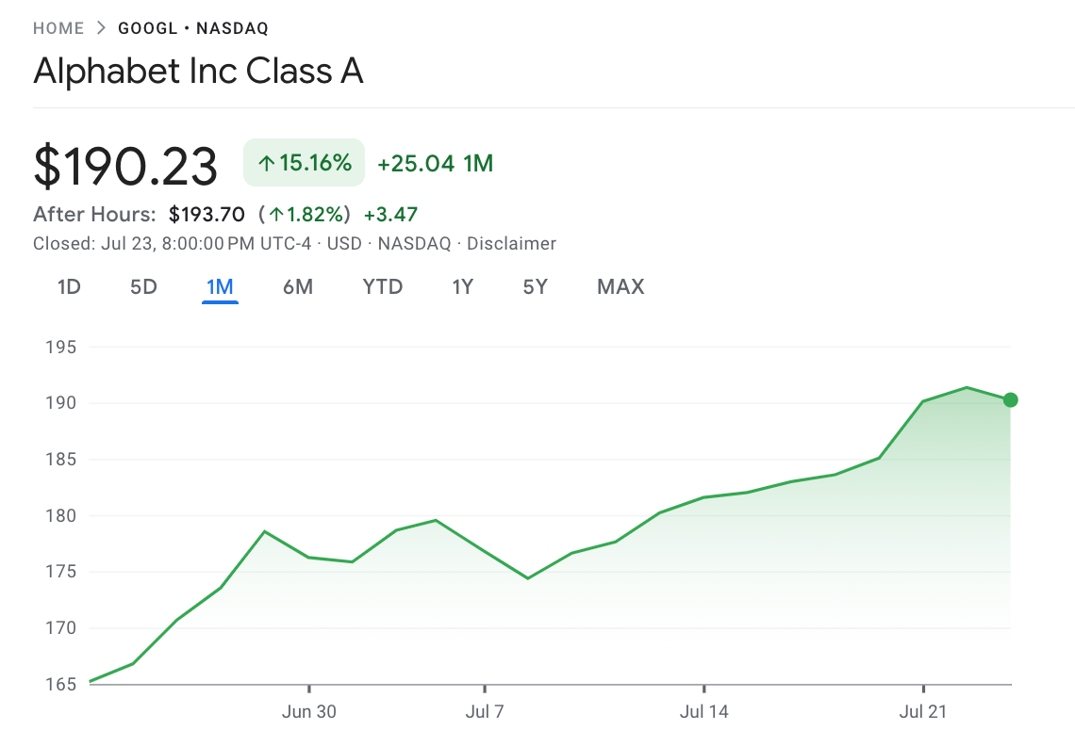Select the 5D time range tab

pos(143,286)
